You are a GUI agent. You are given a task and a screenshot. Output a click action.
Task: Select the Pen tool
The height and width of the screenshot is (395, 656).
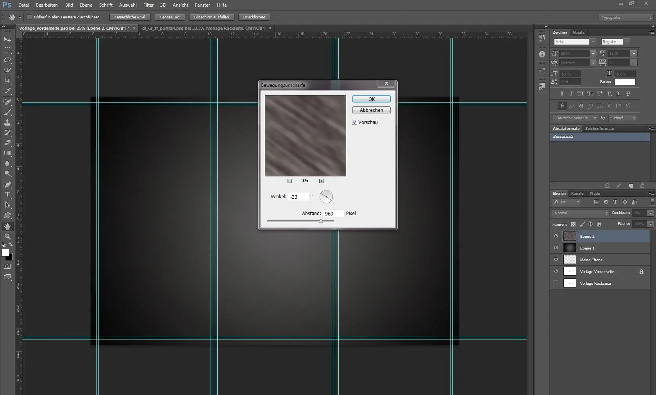pyautogui.click(x=7, y=185)
